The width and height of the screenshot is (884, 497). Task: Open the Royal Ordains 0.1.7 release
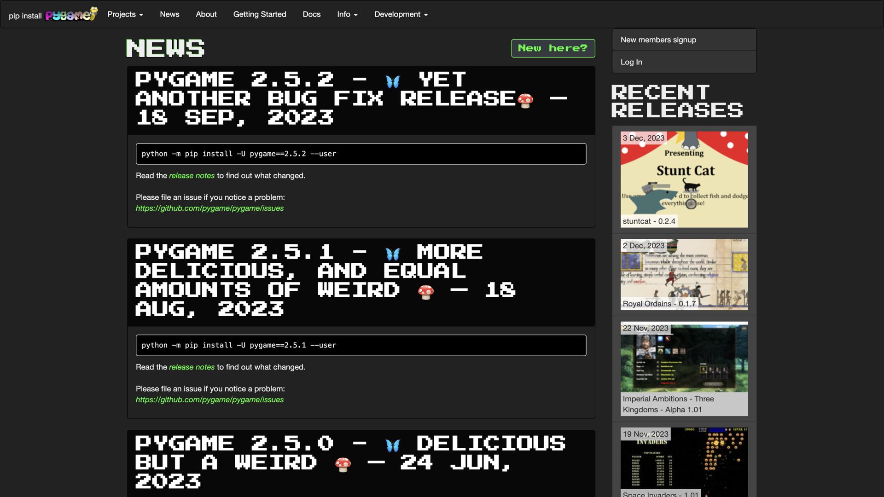pos(683,274)
